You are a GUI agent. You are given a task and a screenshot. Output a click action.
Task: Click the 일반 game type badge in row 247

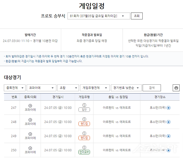pyautogui.click(x=84, y=110)
